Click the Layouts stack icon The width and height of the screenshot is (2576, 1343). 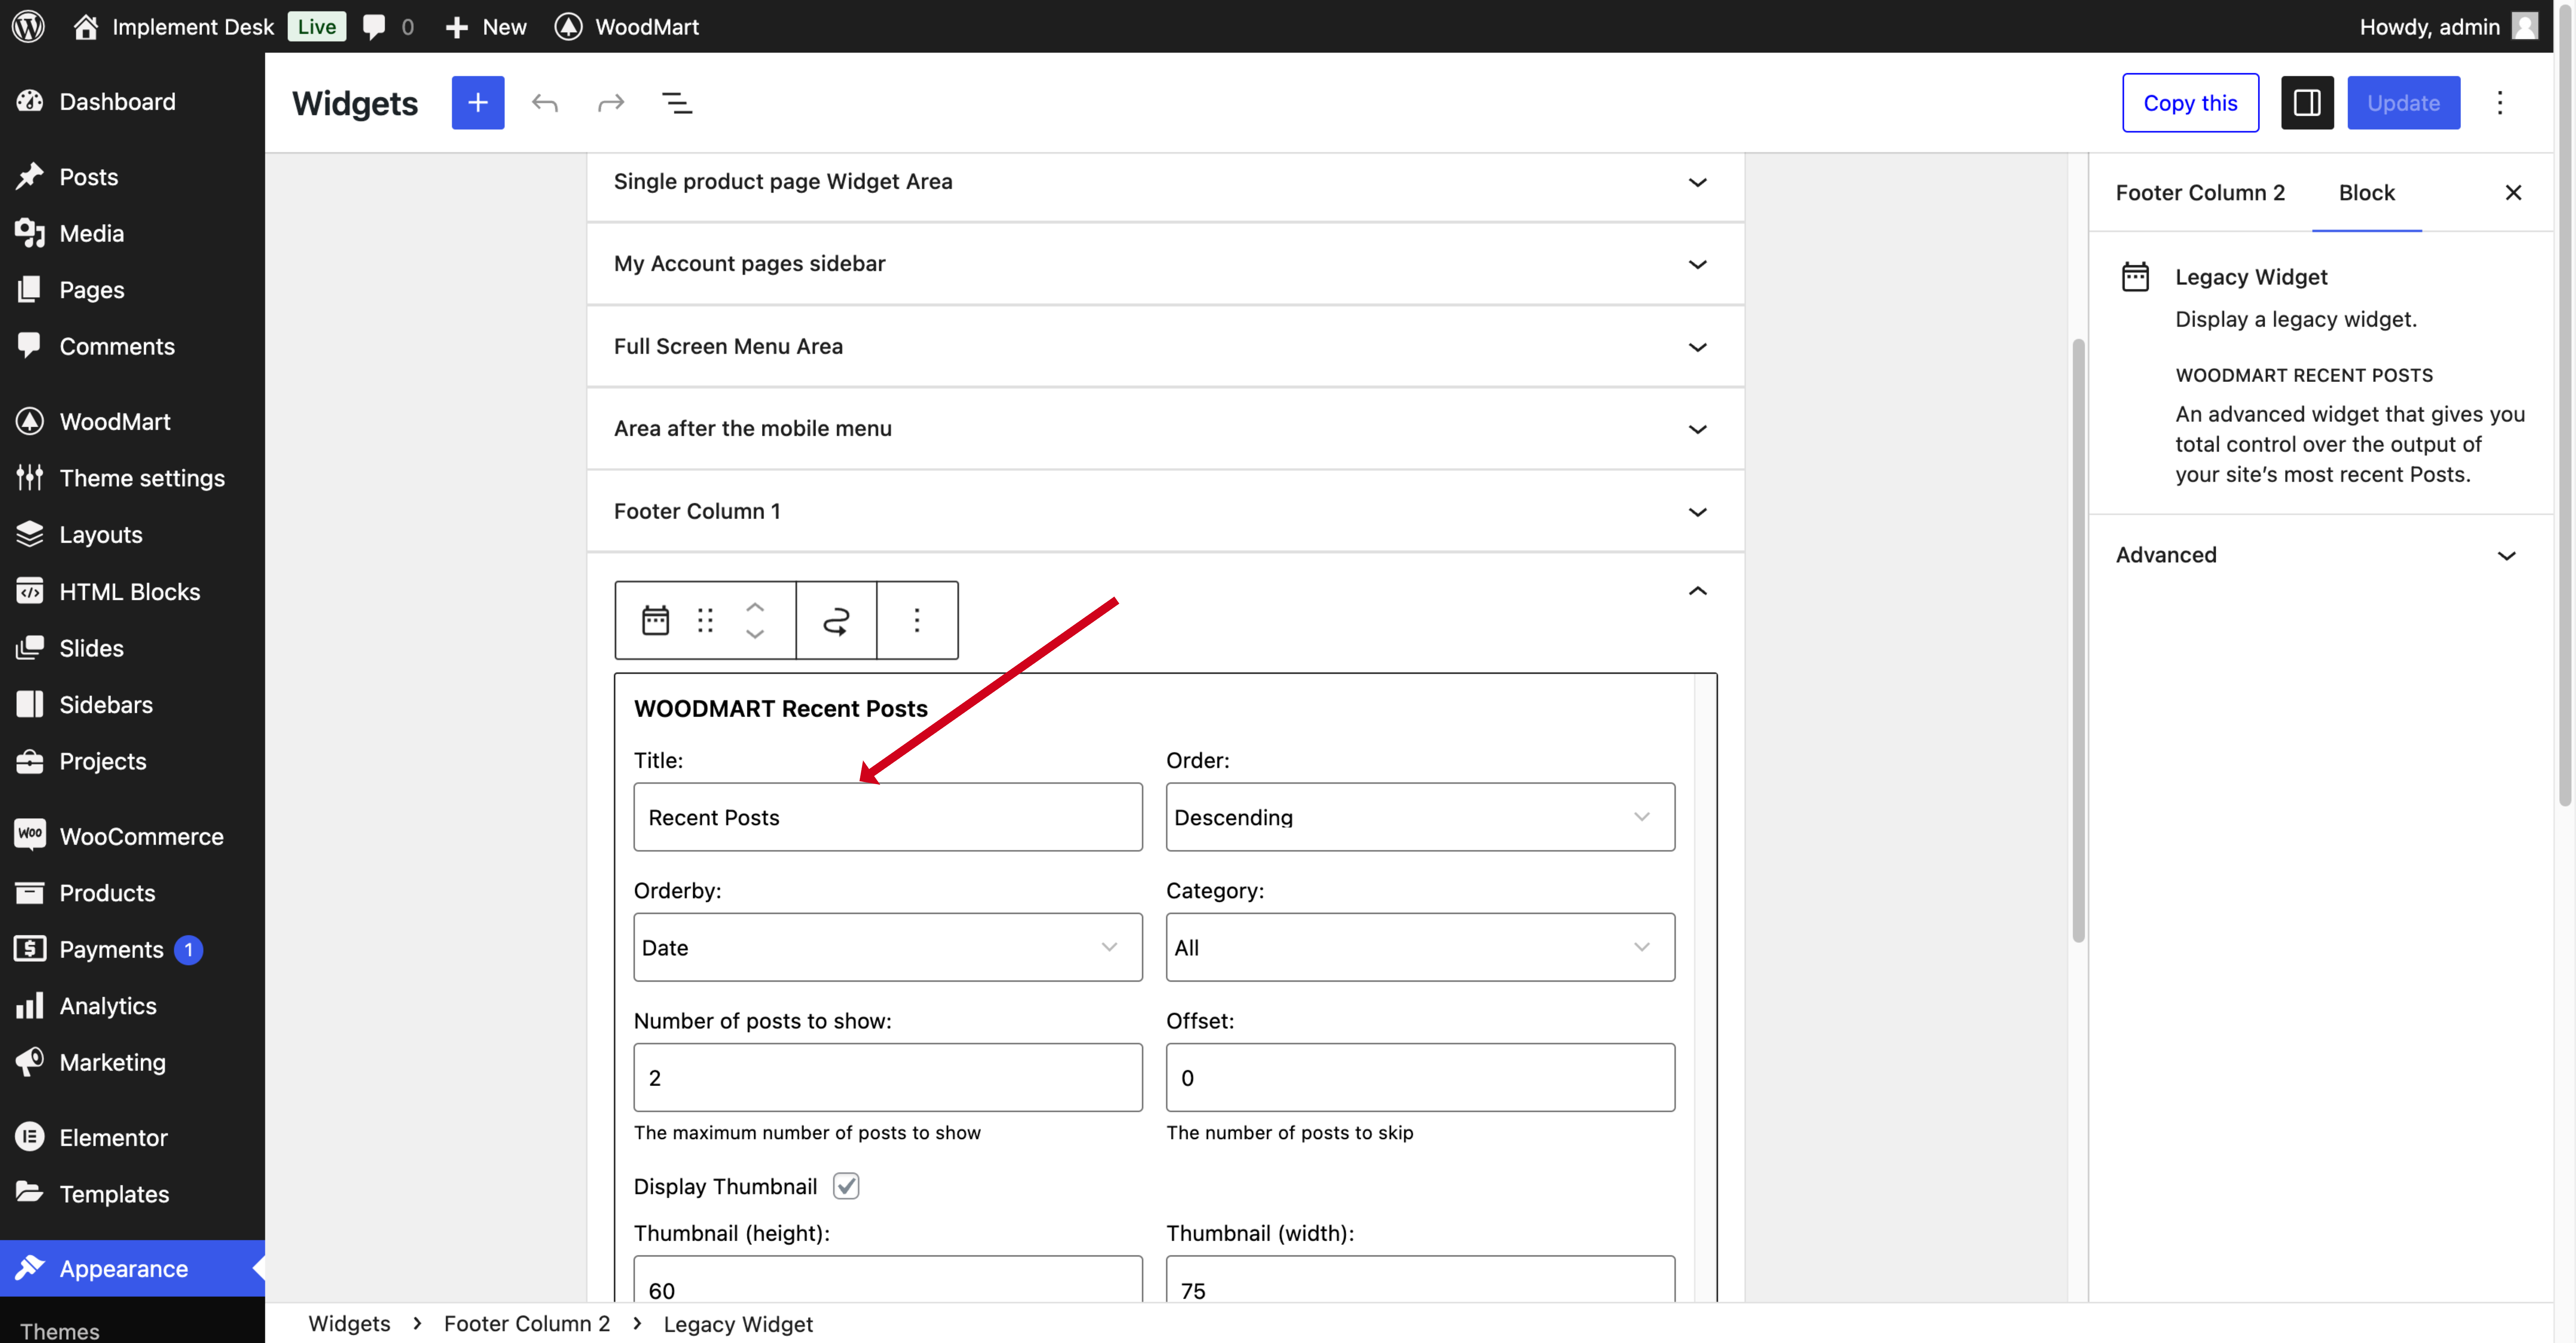[x=30, y=534]
